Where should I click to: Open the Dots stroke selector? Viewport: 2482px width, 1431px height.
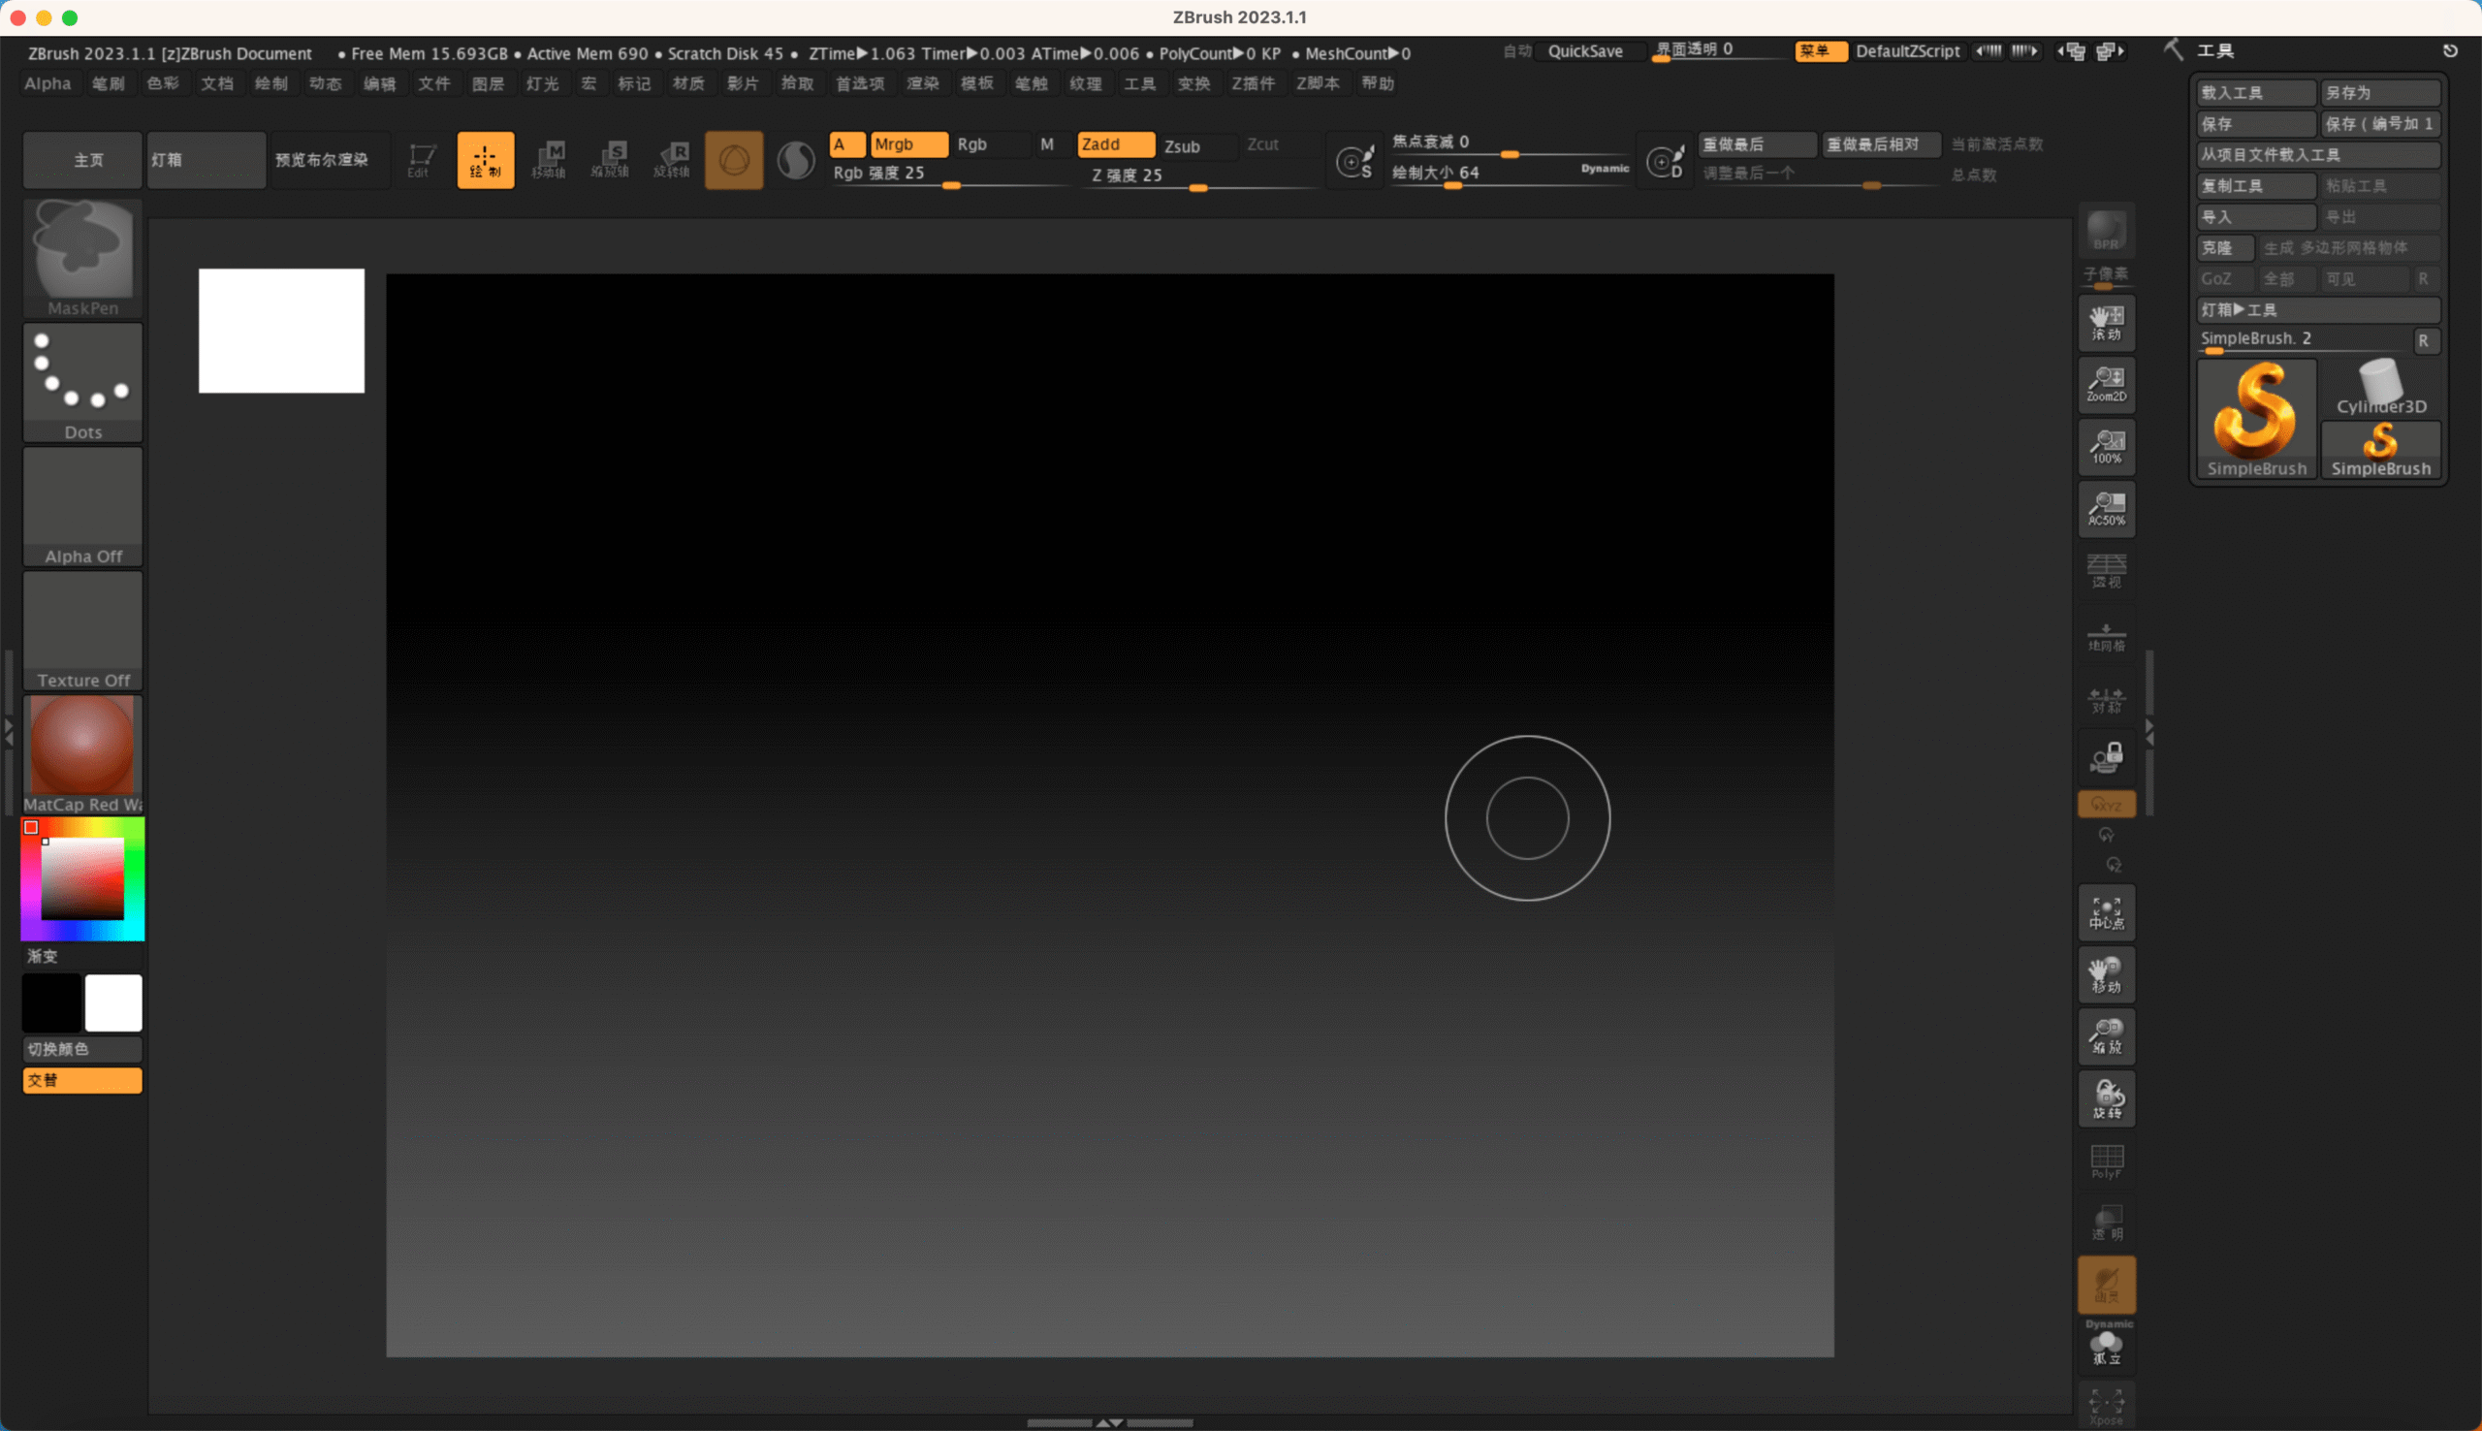pyautogui.click(x=82, y=373)
